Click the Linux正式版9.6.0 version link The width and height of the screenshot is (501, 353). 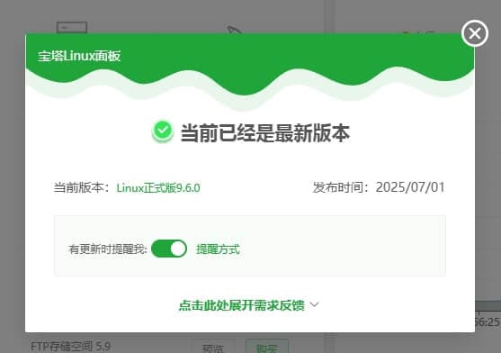click(158, 187)
